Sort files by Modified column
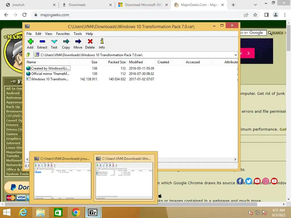Viewport: 291px width, 218px height. 142,62
